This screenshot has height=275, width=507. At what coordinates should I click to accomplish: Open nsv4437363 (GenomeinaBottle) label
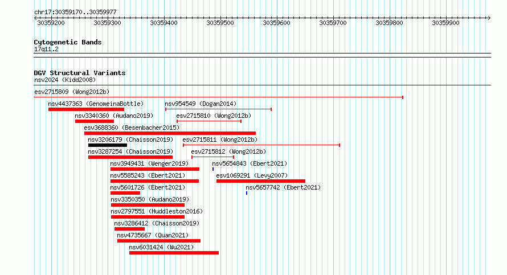coord(96,104)
